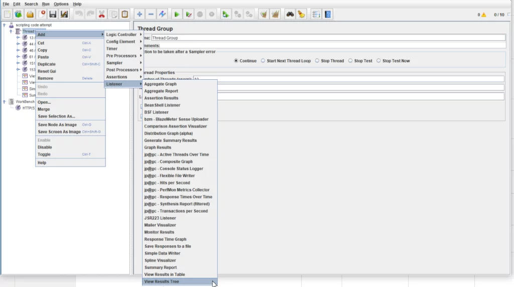Select the Stop Test Now radio button
Screen dimensions: 514x287
[x=378, y=61]
